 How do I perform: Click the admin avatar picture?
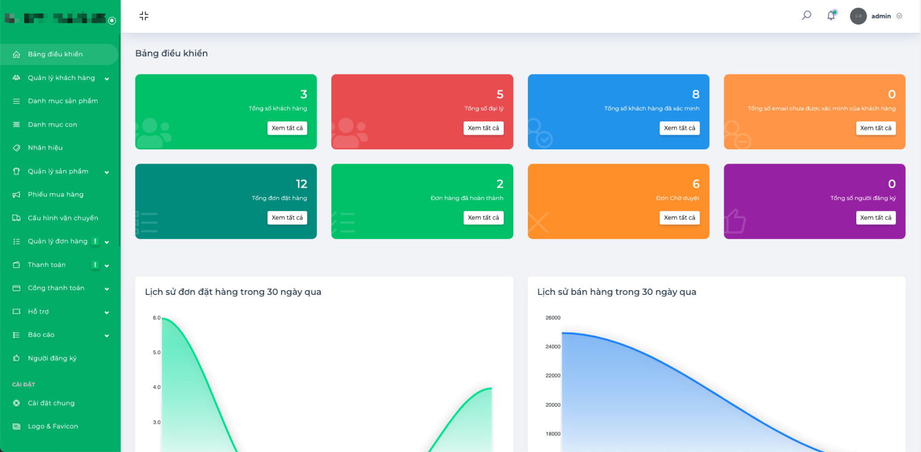point(858,16)
